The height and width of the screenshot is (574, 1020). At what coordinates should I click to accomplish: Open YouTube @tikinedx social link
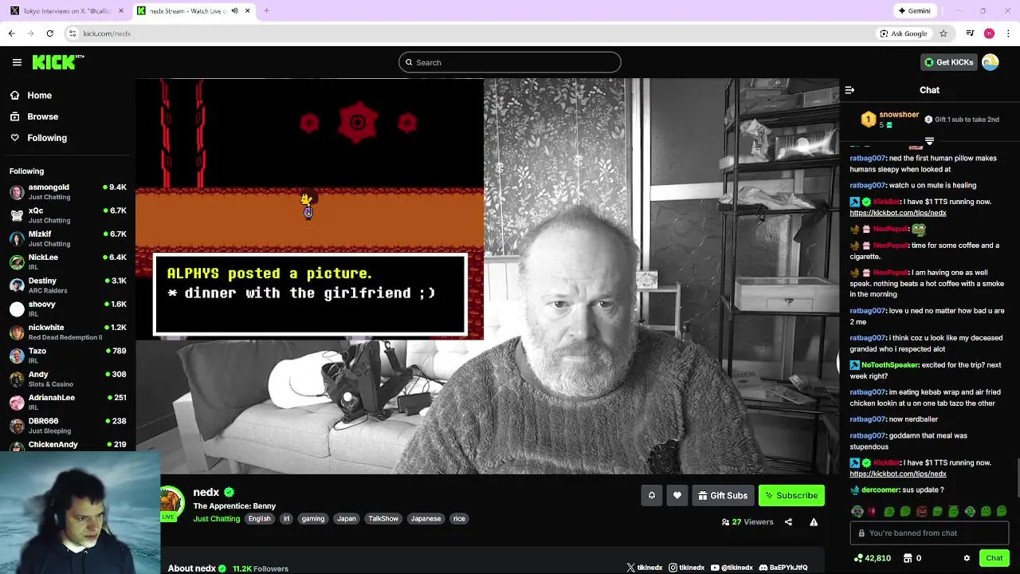(732, 568)
